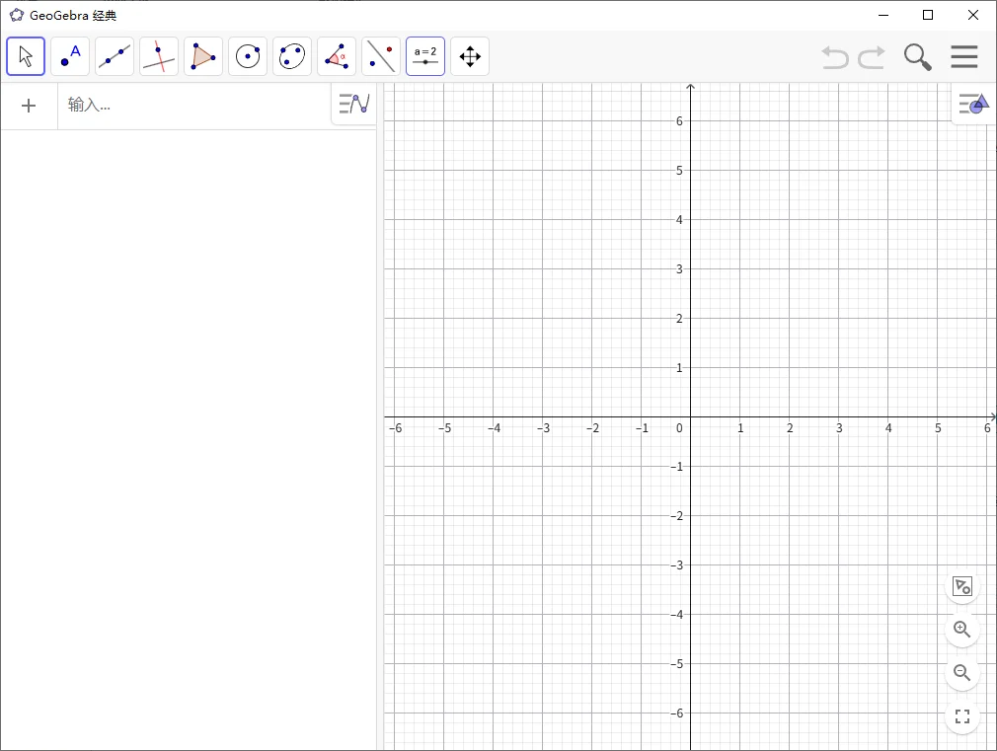The width and height of the screenshot is (997, 751).
Task: Zoom in on the graphics view
Action: click(x=962, y=630)
